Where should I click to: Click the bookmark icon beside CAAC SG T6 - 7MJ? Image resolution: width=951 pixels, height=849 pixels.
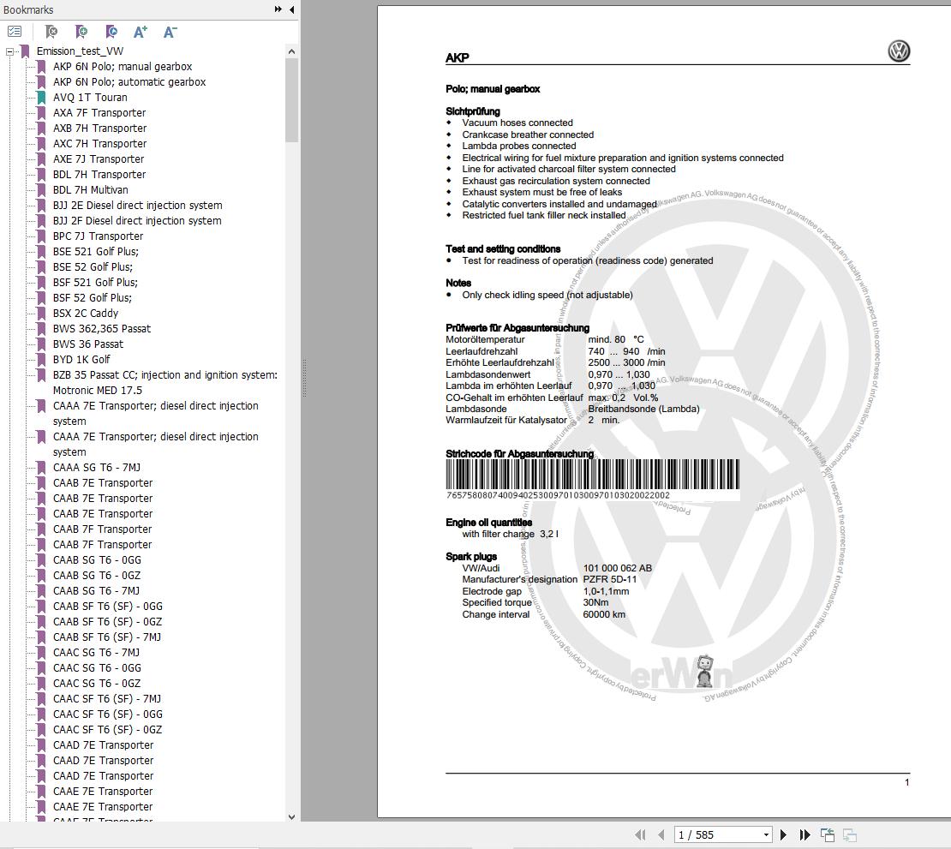point(41,653)
